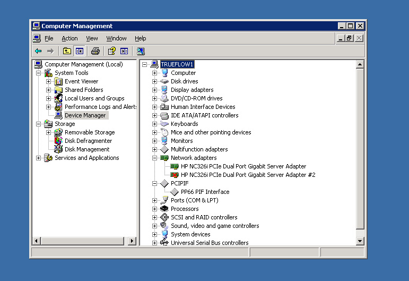409x281 pixels.
Task: Select Computer Management (Local) root
Action: (x=83, y=64)
